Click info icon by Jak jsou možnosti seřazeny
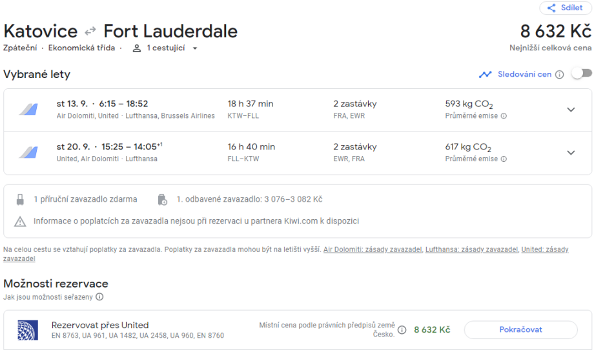The width and height of the screenshot is (594, 350). tap(99, 297)
